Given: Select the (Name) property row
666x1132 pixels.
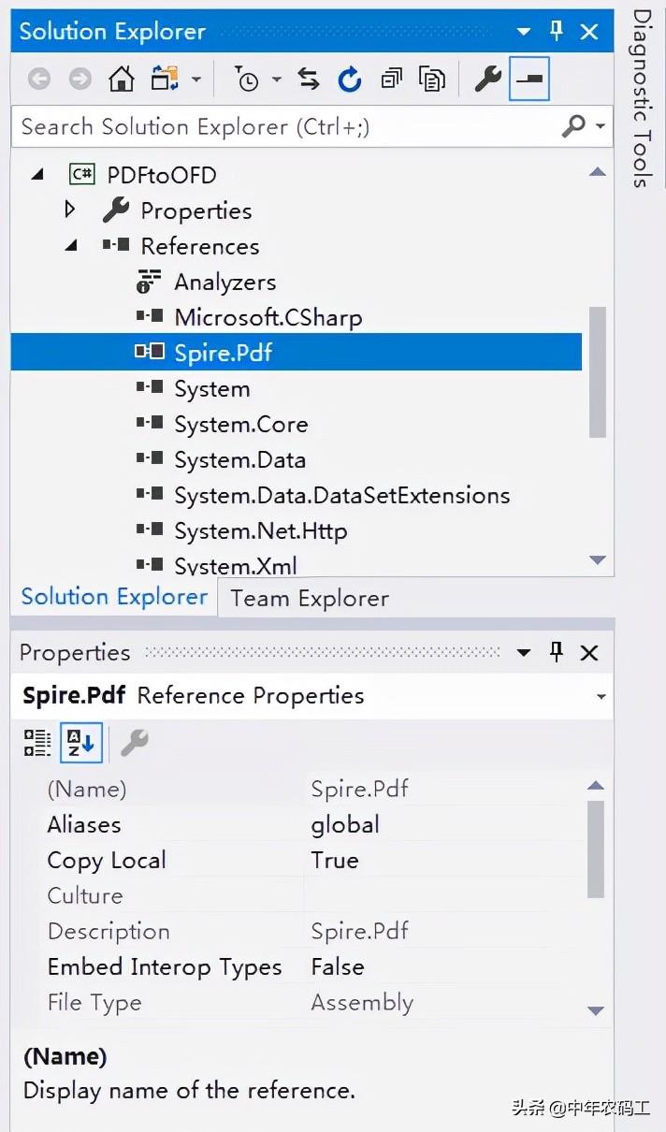Looking at the screenshot, I should pos(299,789).
